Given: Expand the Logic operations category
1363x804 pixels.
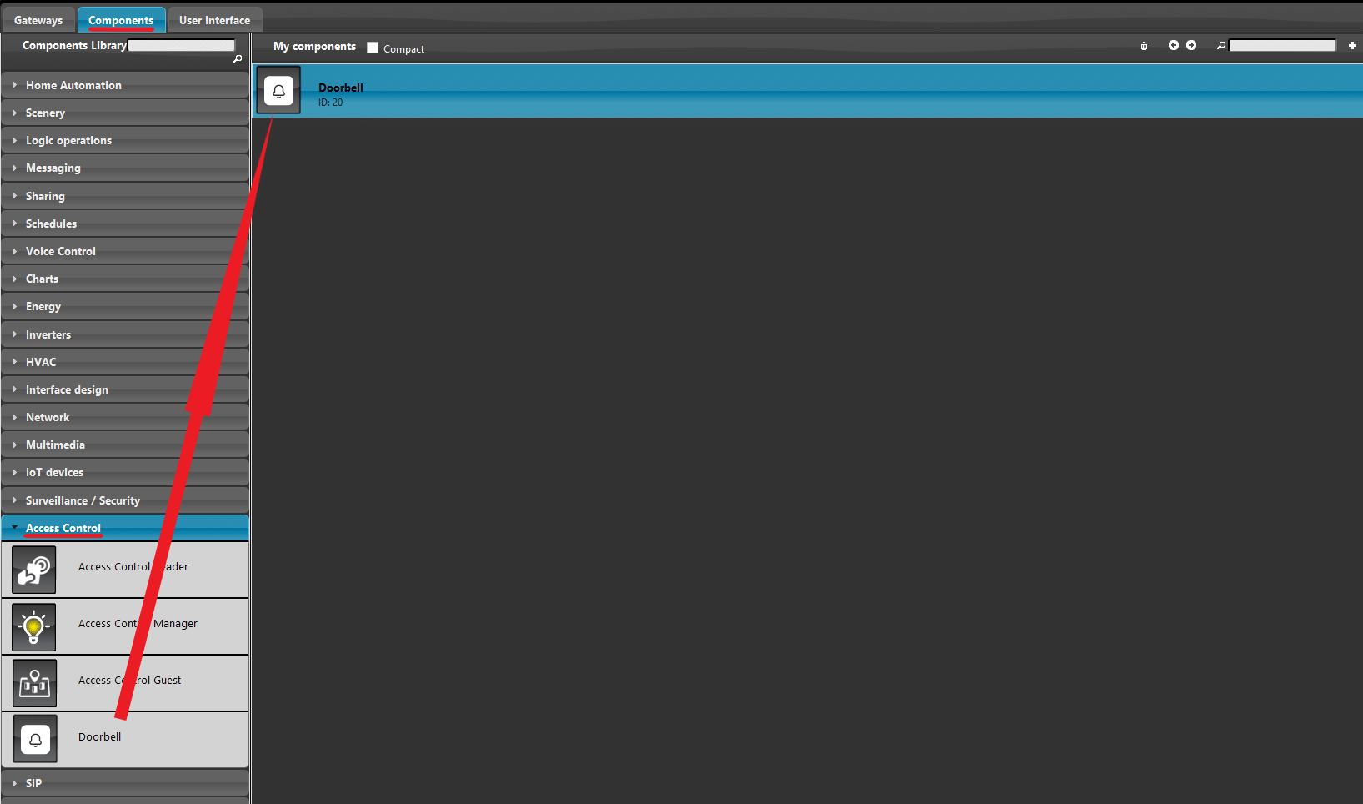Looking at the screenshot, I should pos(125,140).
